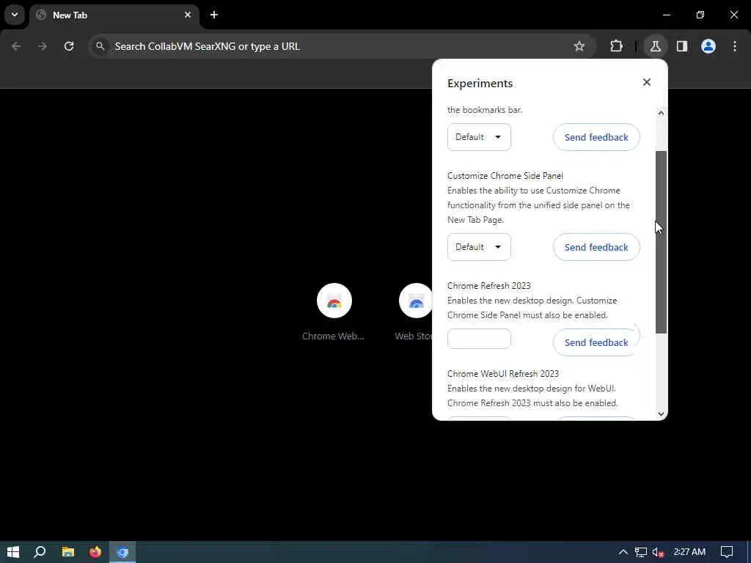
Task: Click the Chrome taskbar icon
Action: tap(122, 552)
